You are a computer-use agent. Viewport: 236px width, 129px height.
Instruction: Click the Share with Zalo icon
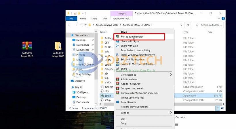tap(118, 46)
